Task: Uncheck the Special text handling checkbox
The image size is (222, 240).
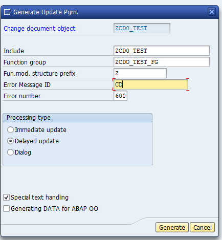Action: point(7,198)
